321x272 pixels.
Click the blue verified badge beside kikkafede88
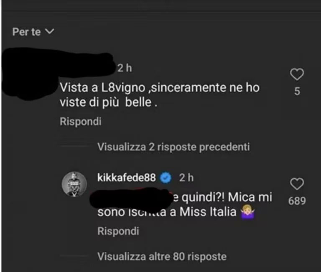166,178
